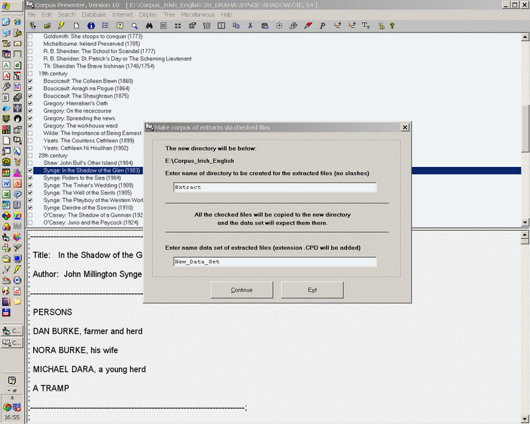Click the boxed question mark toolbar icon
Viewport: 530px width, 424px height.
(x=120, y=26)
